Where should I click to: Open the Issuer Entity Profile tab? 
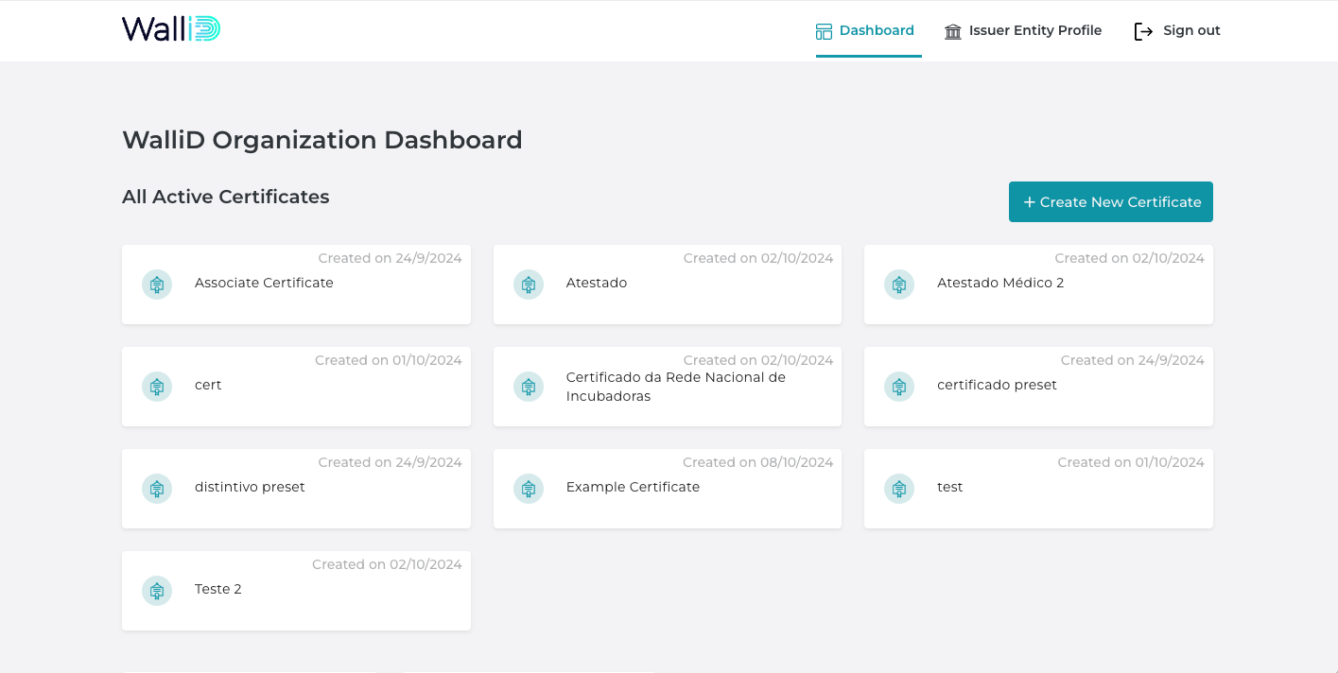pyautogui.click(x=1034, y=30)
